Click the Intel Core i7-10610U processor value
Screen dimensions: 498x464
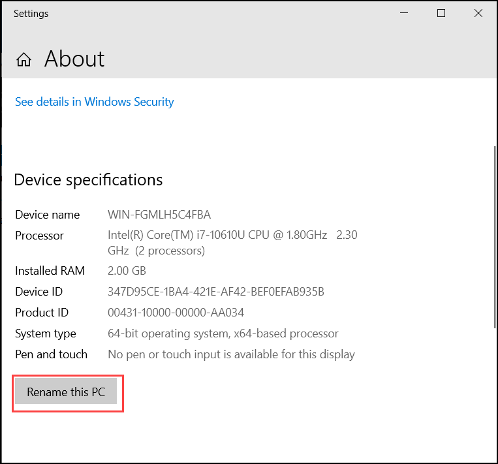tap(232, 243)
